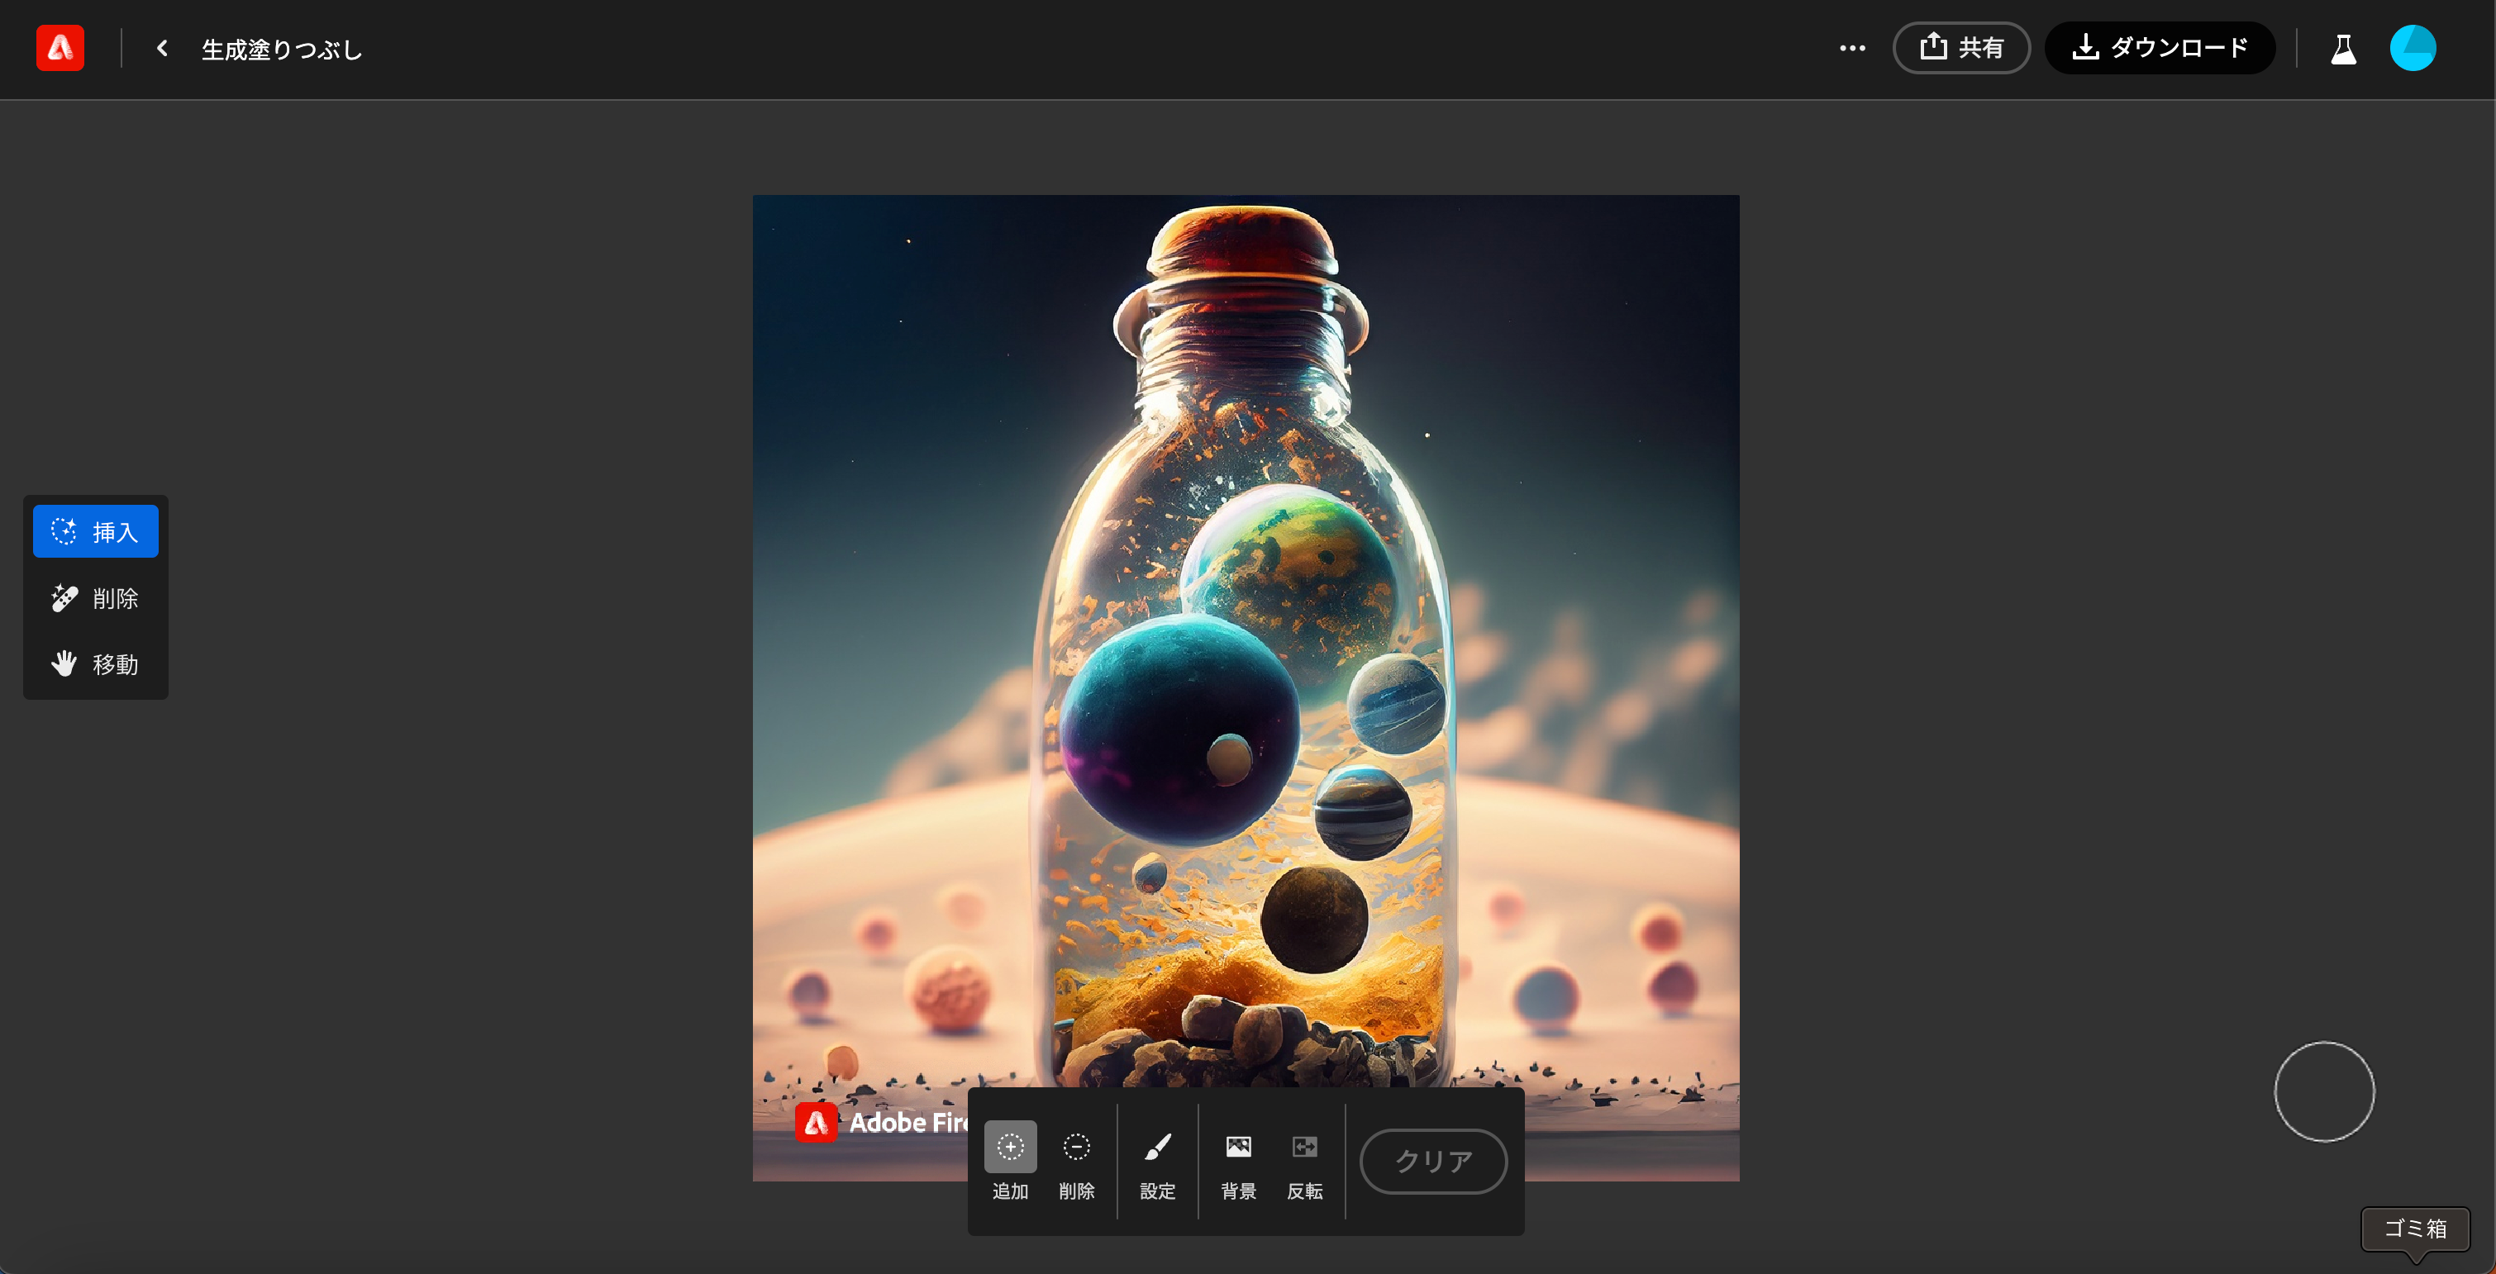
Task: Select the 挿入 insert tool
Action: click(x=95, y=532)
